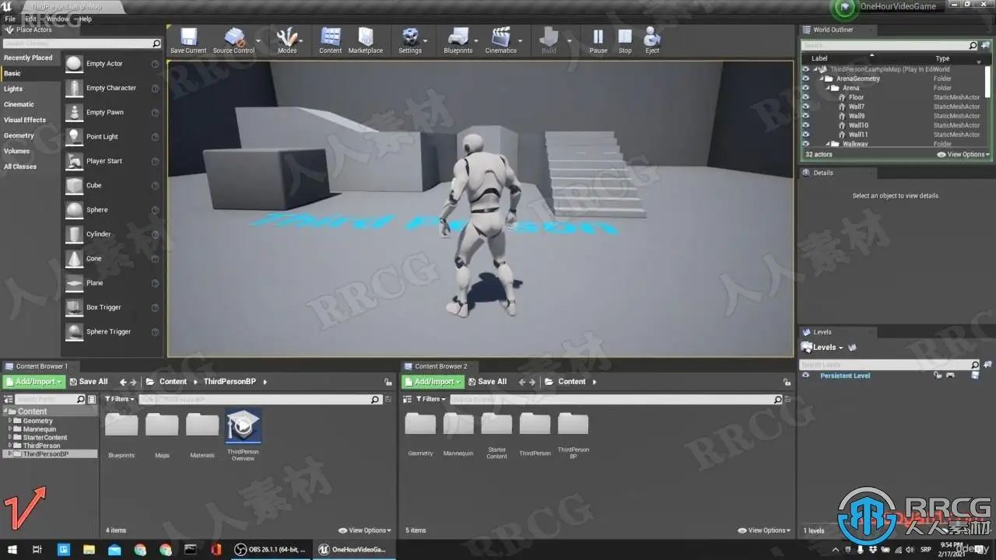Open the Marketplace toolbar icon

(366, 40)
